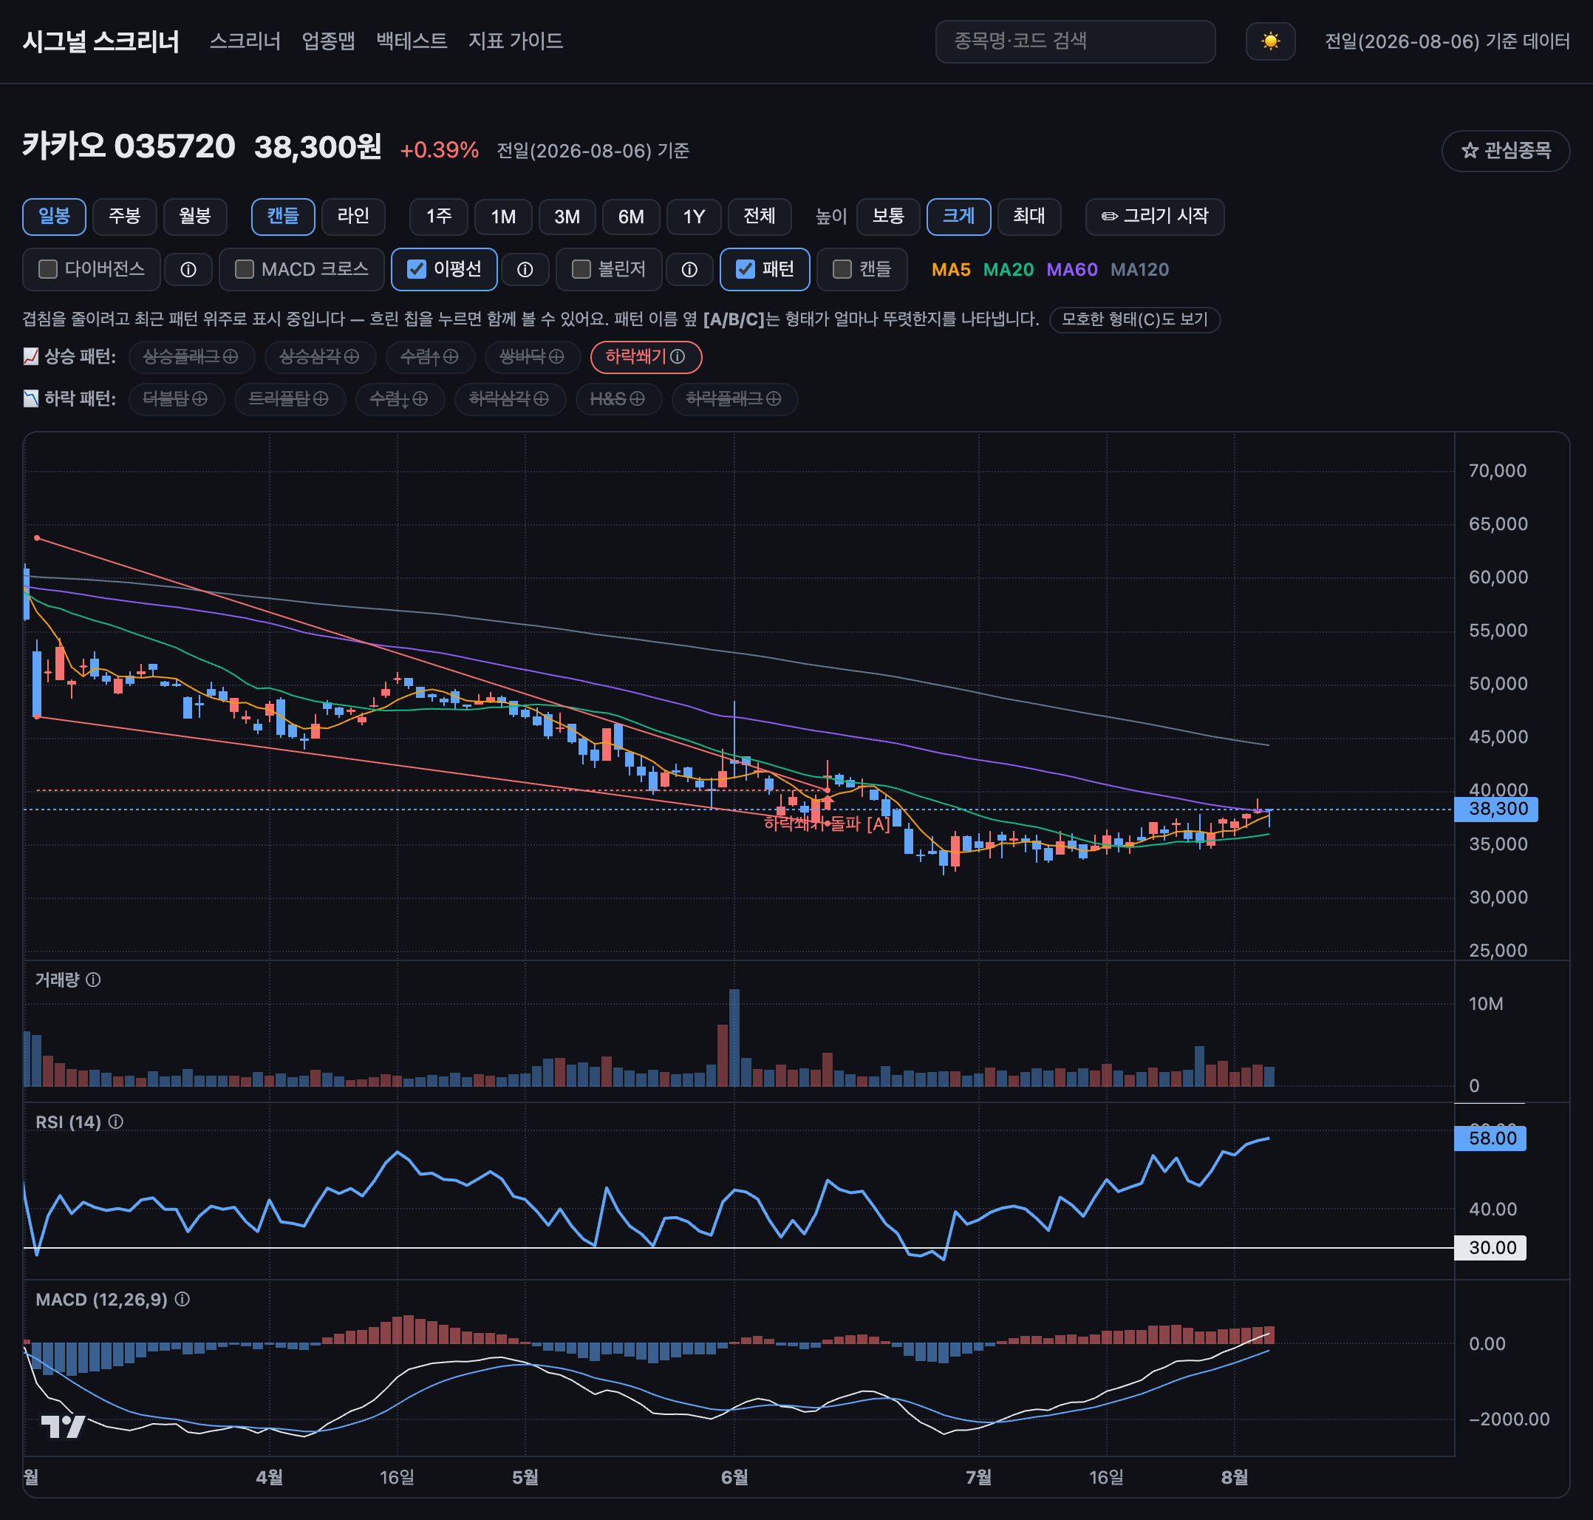Show the 하락삼각 pattern chip

509,398
